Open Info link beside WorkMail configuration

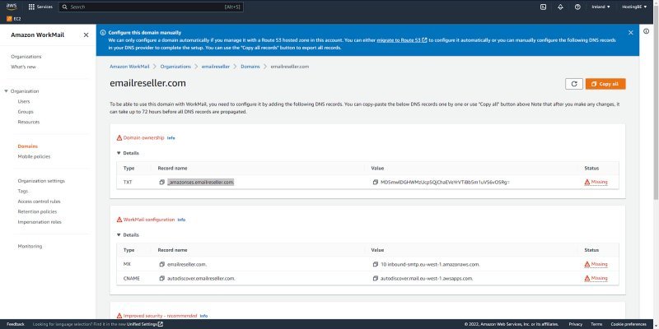point(181,220)
